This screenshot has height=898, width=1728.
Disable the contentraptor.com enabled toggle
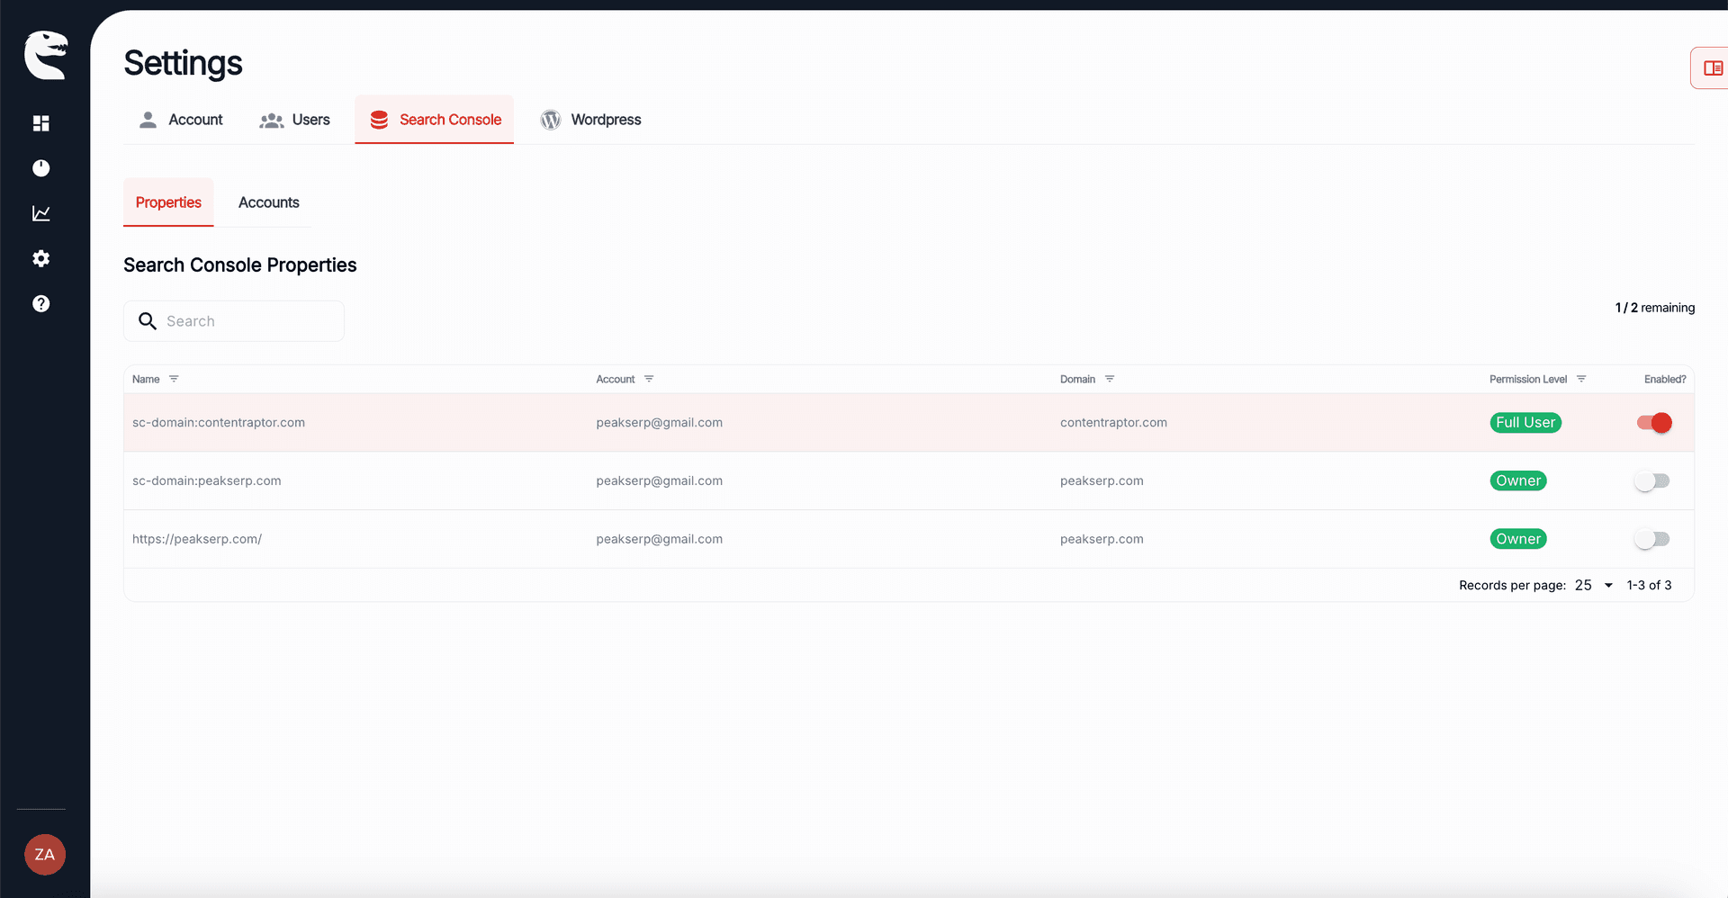(1653, 422)
